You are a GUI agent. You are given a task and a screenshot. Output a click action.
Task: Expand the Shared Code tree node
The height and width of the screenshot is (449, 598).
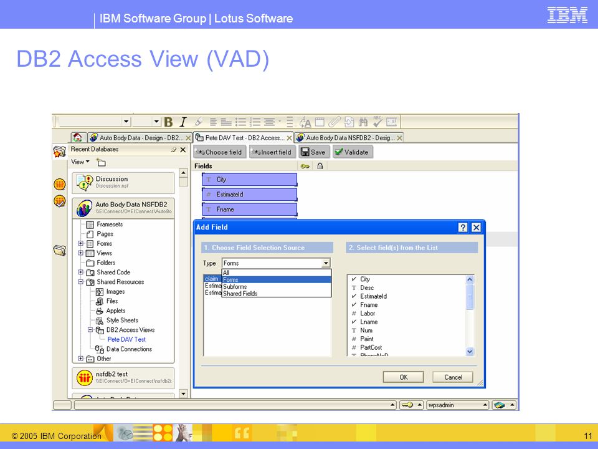[x=80, y=272]
